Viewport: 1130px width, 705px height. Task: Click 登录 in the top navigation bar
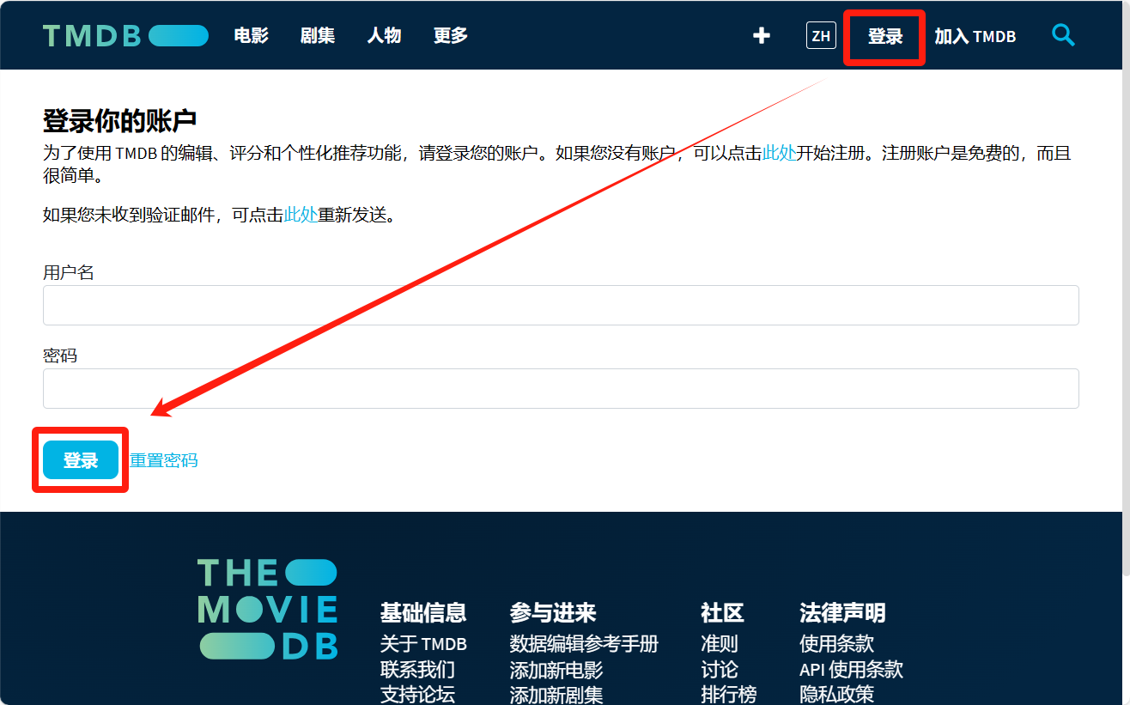click(884, 36)
